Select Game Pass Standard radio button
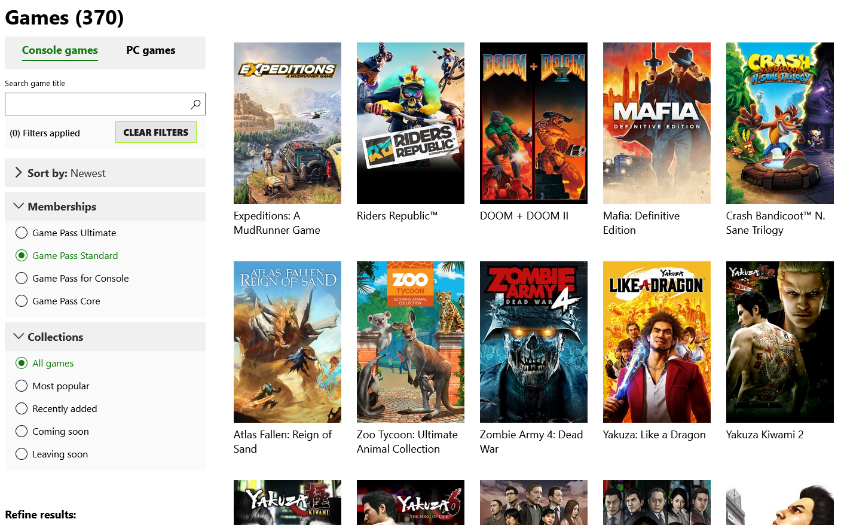Image resolution: width=841 pixels, height=525 pixels. pyautogui.click(x=22, y=255)
